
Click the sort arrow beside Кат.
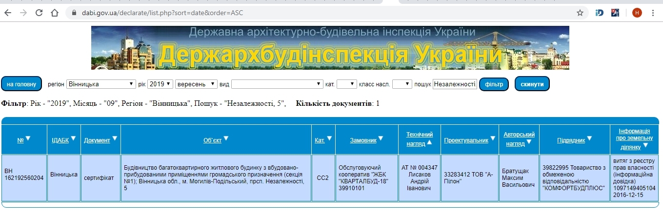(329, 139)
